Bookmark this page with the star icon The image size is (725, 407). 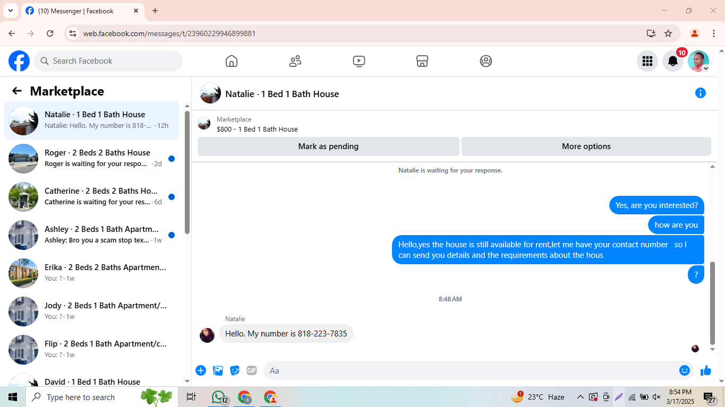point(668,33)
